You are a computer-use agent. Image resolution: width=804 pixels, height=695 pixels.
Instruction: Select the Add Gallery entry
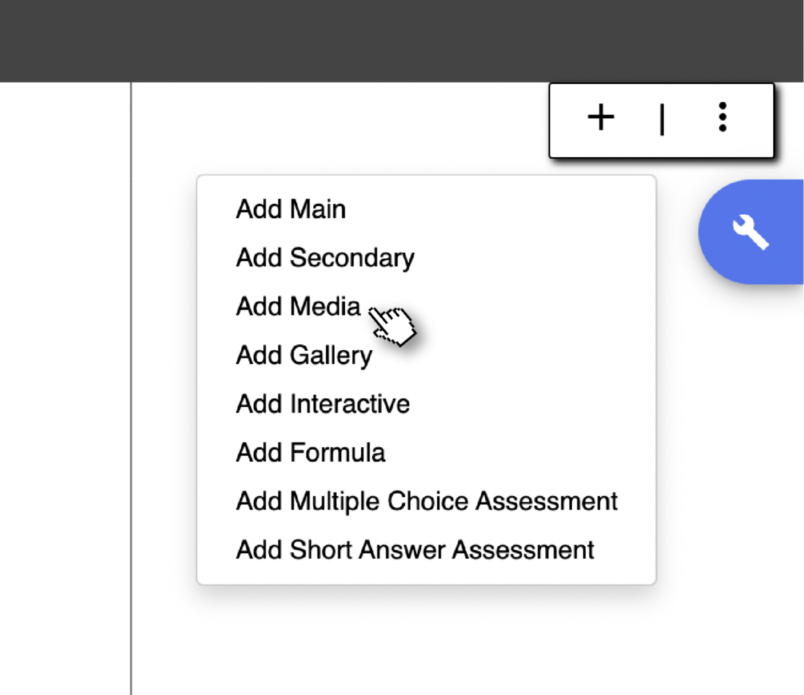(x=304, y=355)
